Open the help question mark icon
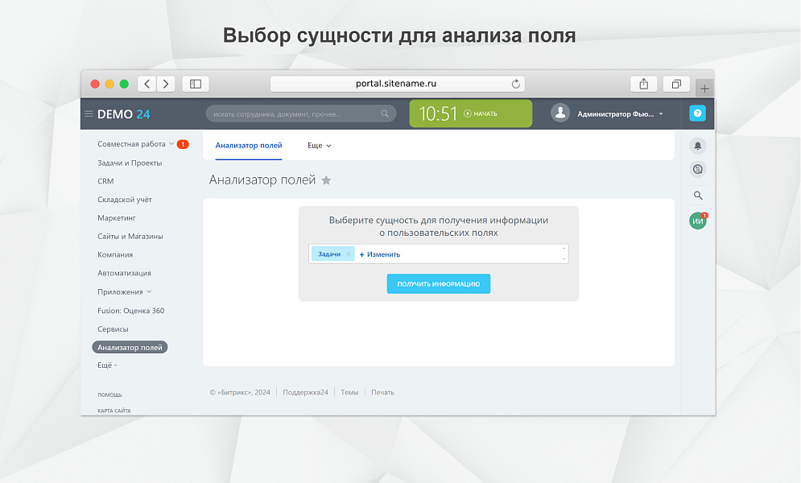This screenshot has width=801, height=483. [697, 114]
